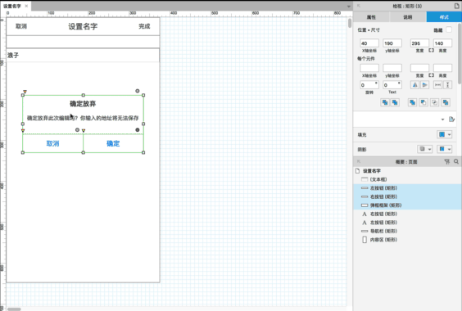The width and height of the screenshot is (462, 311).
Task: Click the dialog message about abandoning the edit
Action: (x=83, y=118)
